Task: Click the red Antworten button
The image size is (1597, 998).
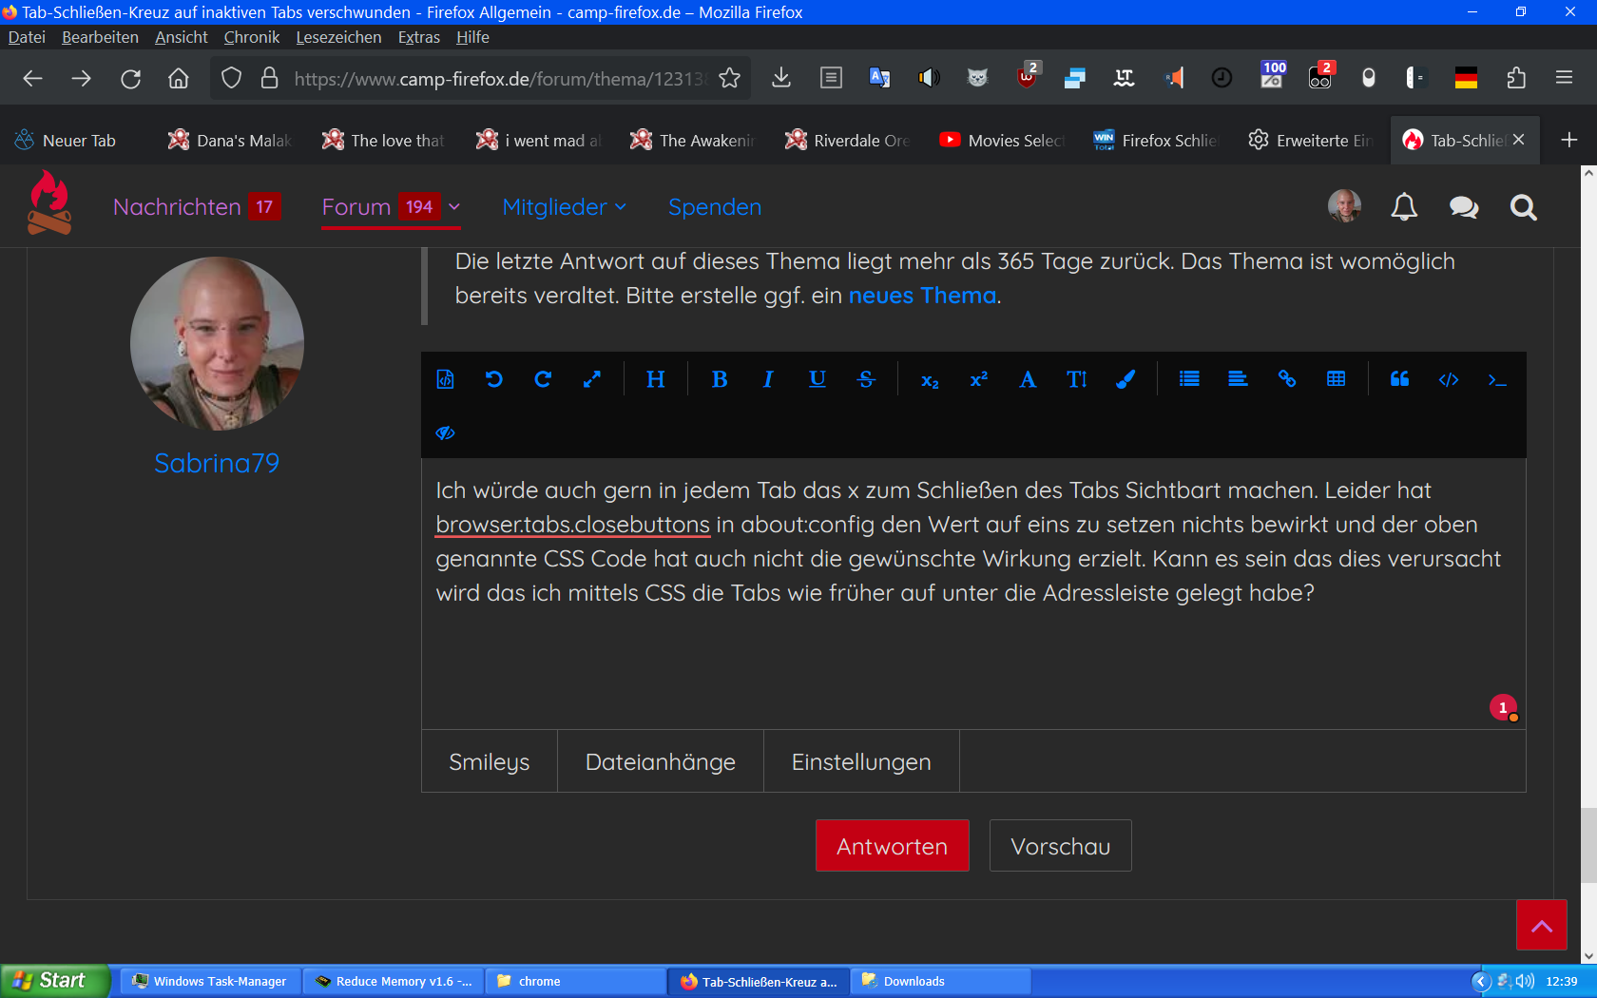Action: click(892, 846)
